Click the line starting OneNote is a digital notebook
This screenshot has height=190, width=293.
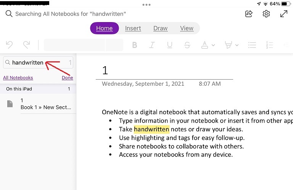click(197, 112)
